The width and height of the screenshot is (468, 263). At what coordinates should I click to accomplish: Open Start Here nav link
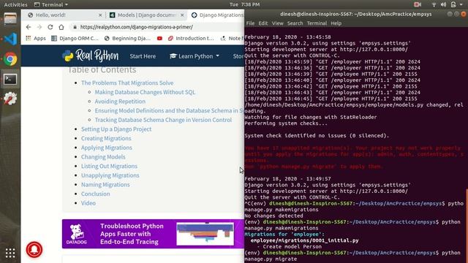pyautogui.click(x=143, y=56)
